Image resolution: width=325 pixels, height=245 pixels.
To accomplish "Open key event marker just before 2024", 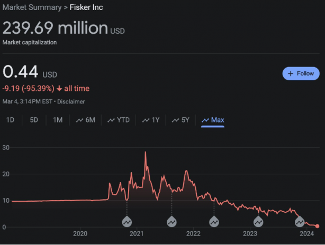I will 300,221.
